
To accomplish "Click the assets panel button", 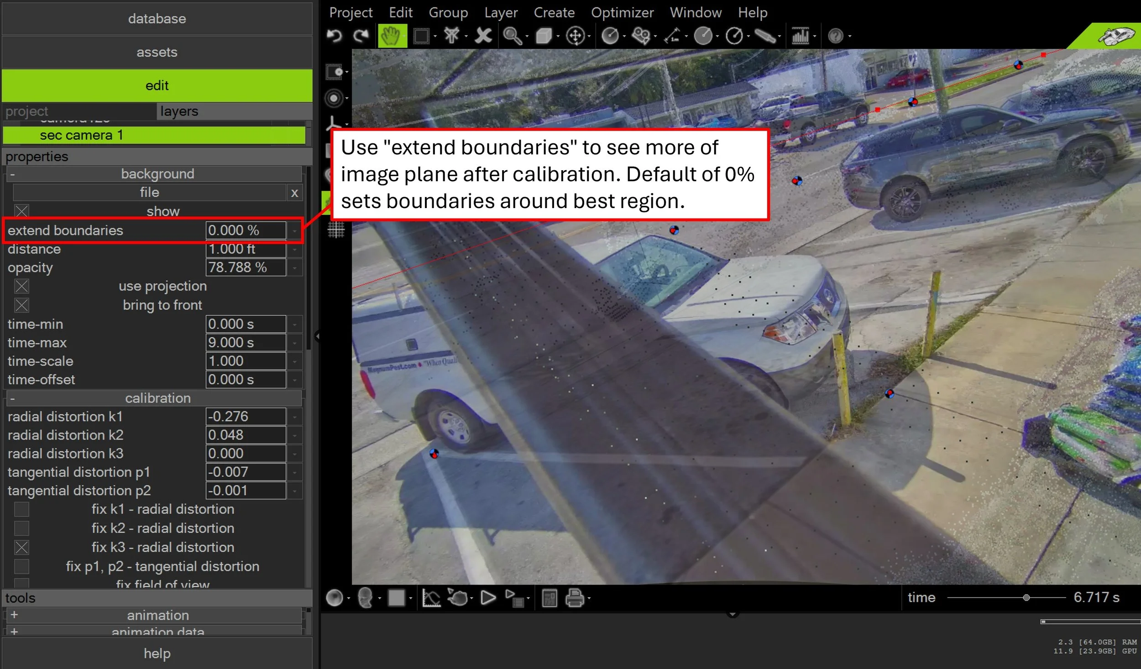I will 157,52.
